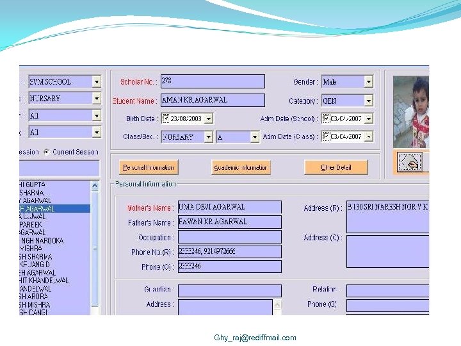Click the Relation input field

click(x=387, y=291)
